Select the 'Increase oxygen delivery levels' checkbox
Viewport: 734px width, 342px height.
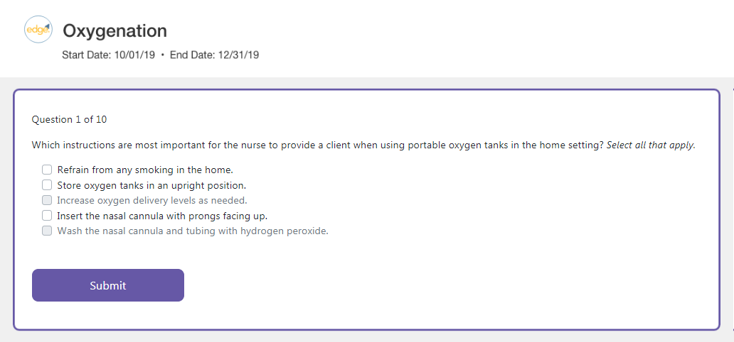47,200
